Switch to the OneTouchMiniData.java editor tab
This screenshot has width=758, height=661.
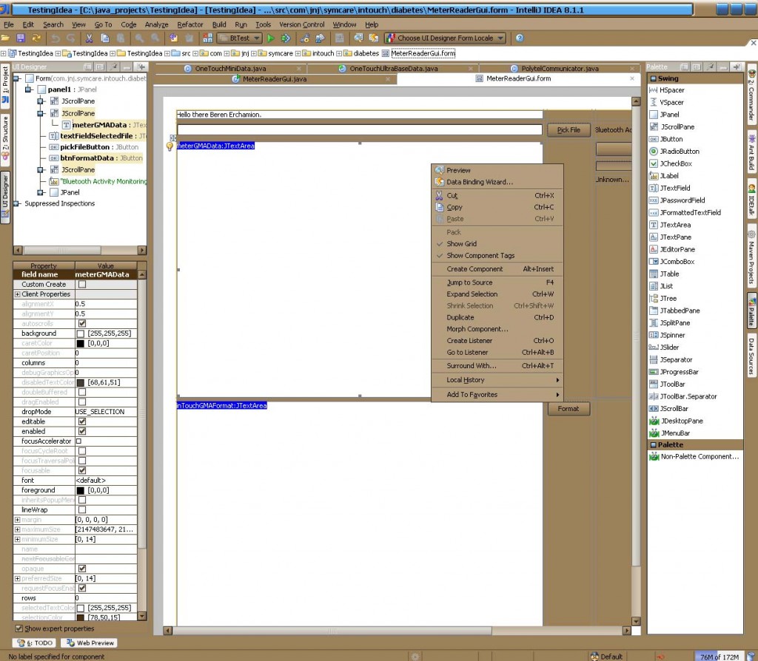point(229,67)
